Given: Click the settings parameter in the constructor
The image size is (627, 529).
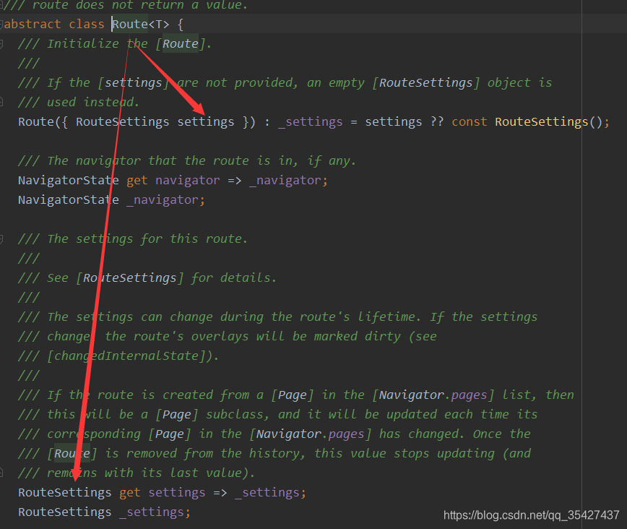Looking at the screenshot, I should (205, 121).
